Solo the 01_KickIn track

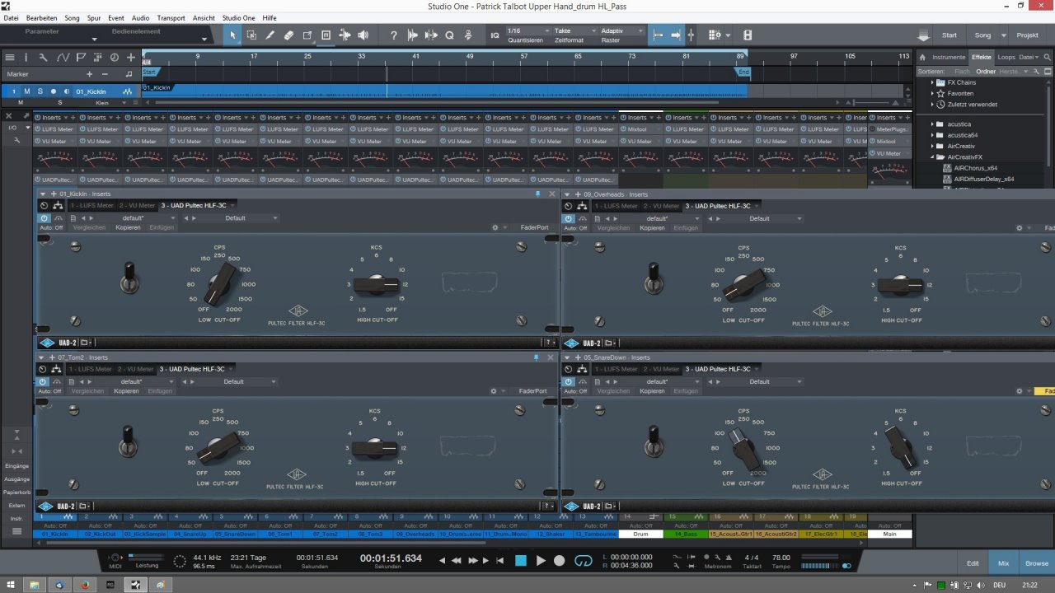40,91
